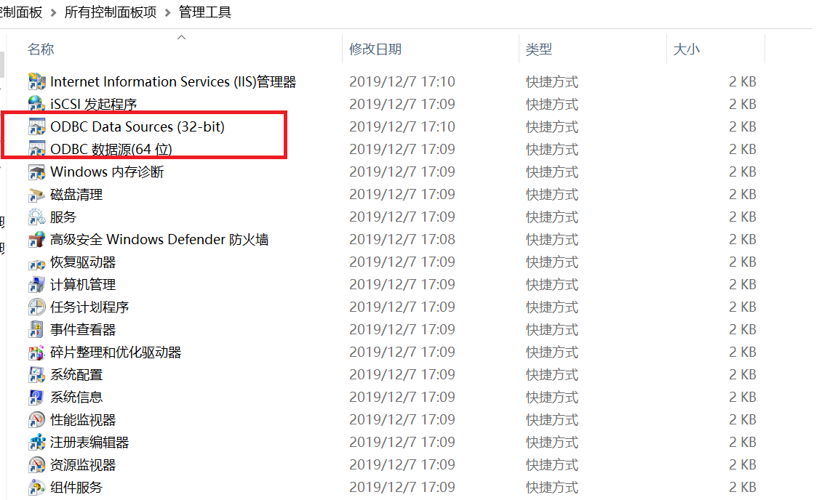The width and height of the screenshot is (838, 500).
Task: Select the 恢复驱动器 name
Action: click(83, 262)
